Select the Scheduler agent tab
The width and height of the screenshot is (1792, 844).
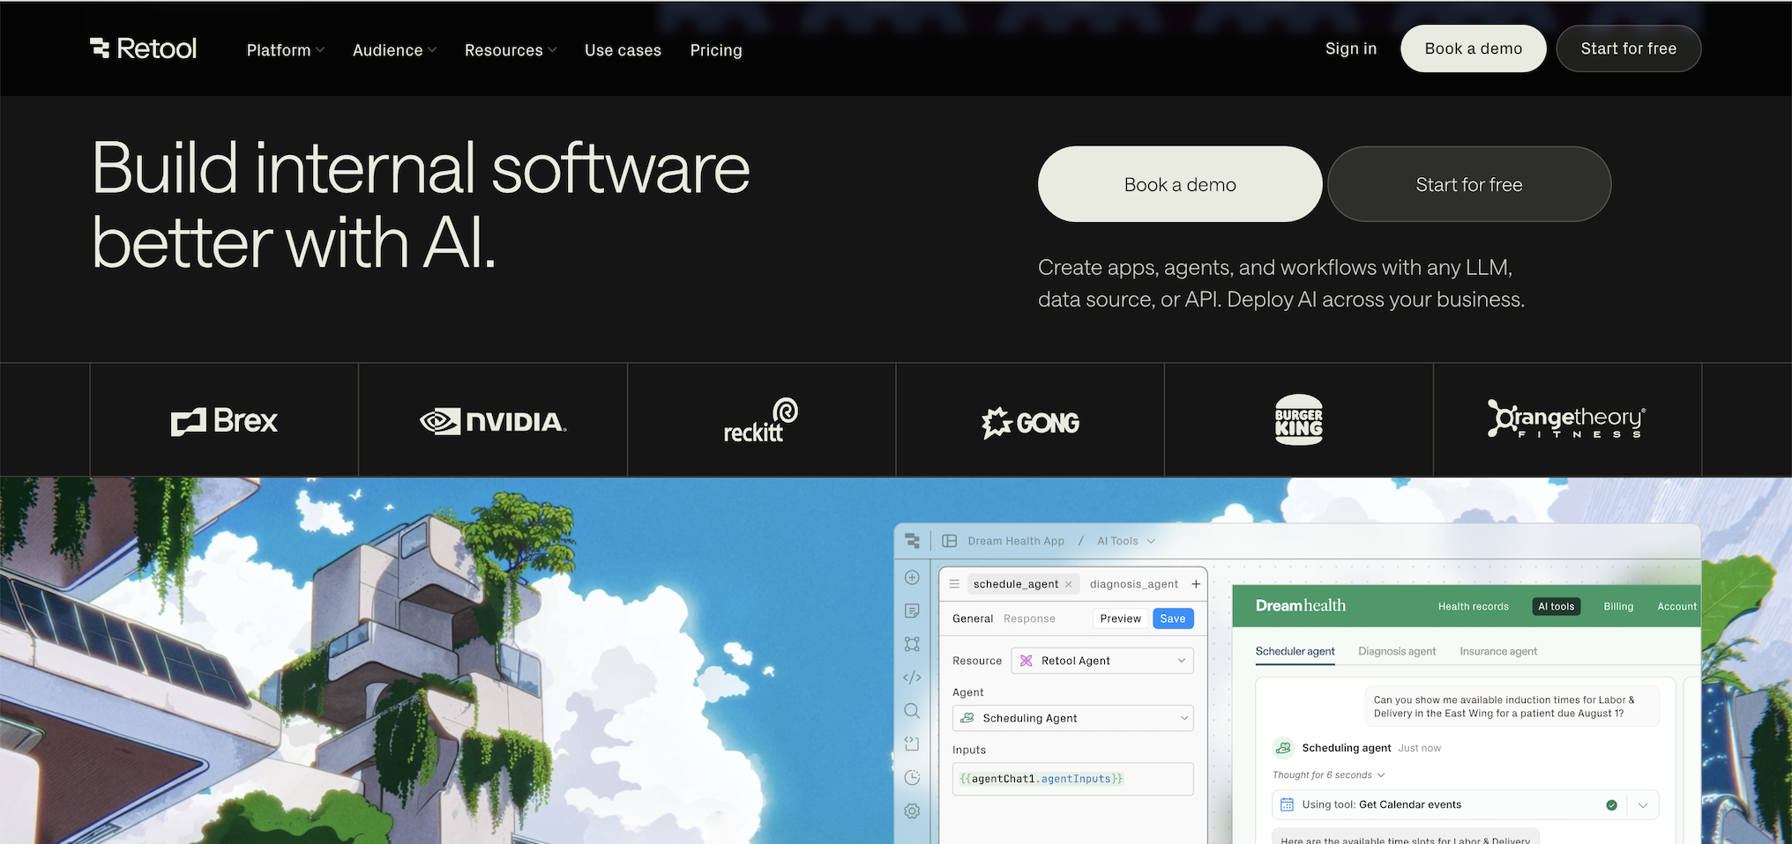pyautogui.click(x=1295, y=651)
